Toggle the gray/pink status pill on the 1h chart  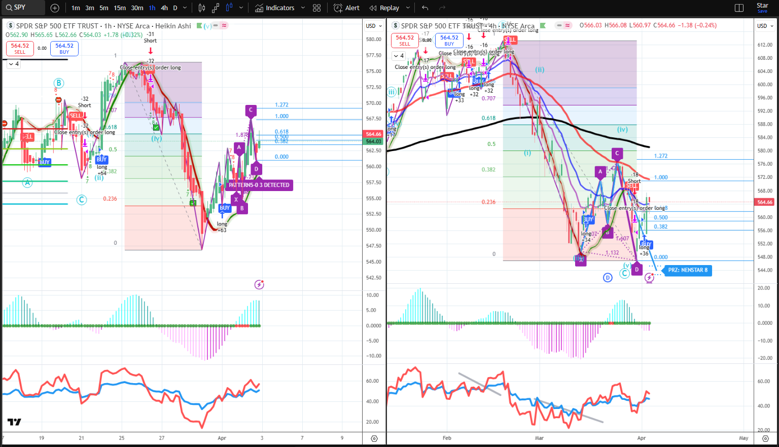221,25
